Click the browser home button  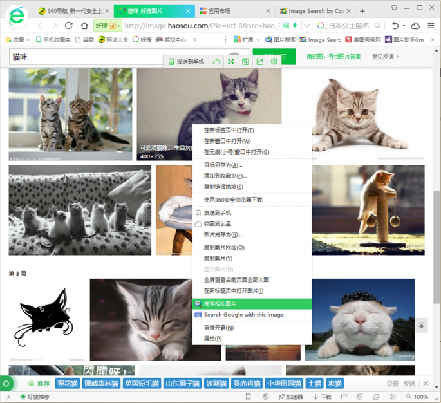coord(84,26)
